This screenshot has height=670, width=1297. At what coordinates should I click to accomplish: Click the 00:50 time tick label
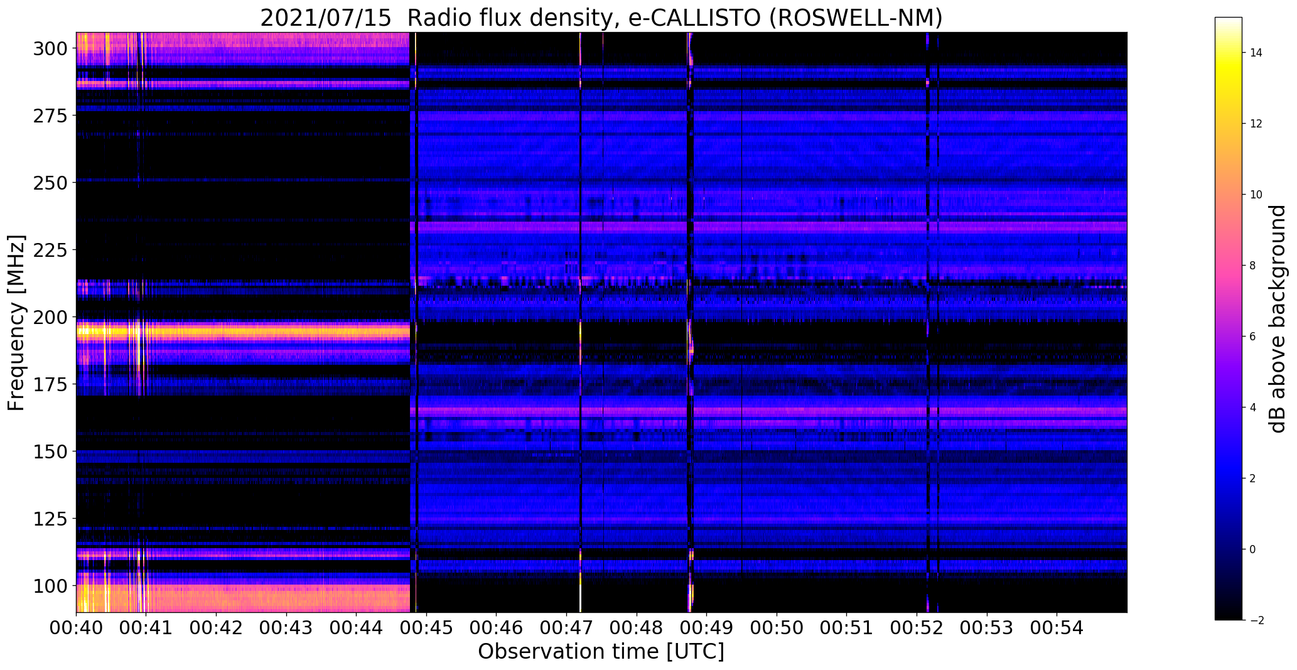(x=777, y=628)
